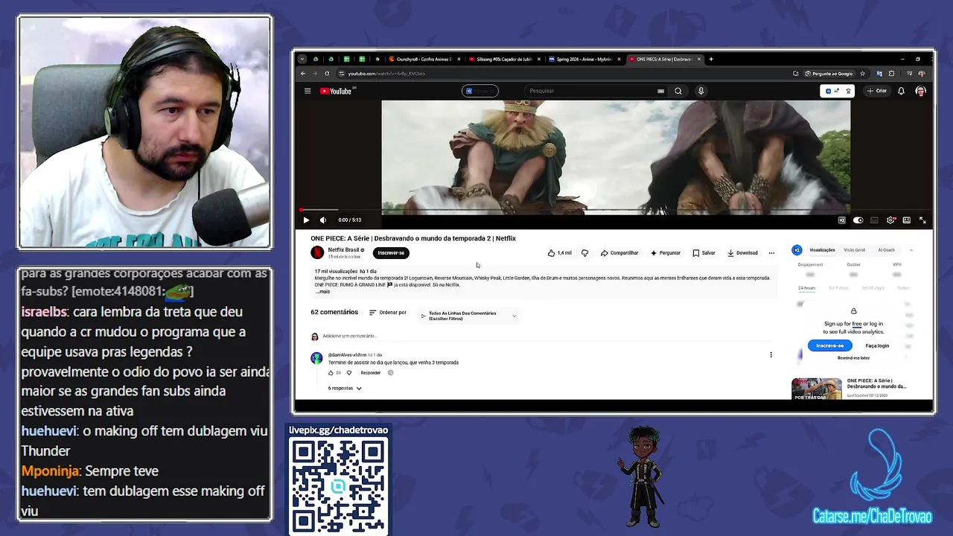The image size is (953, 536).
Task: Subscribe using the Inscrever-se button
Action: coord(391,253)
